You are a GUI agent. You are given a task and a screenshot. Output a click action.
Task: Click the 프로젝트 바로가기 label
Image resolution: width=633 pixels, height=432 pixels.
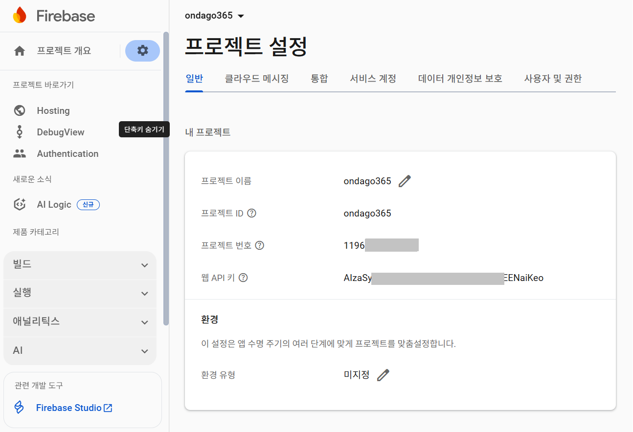click(43, 85)
